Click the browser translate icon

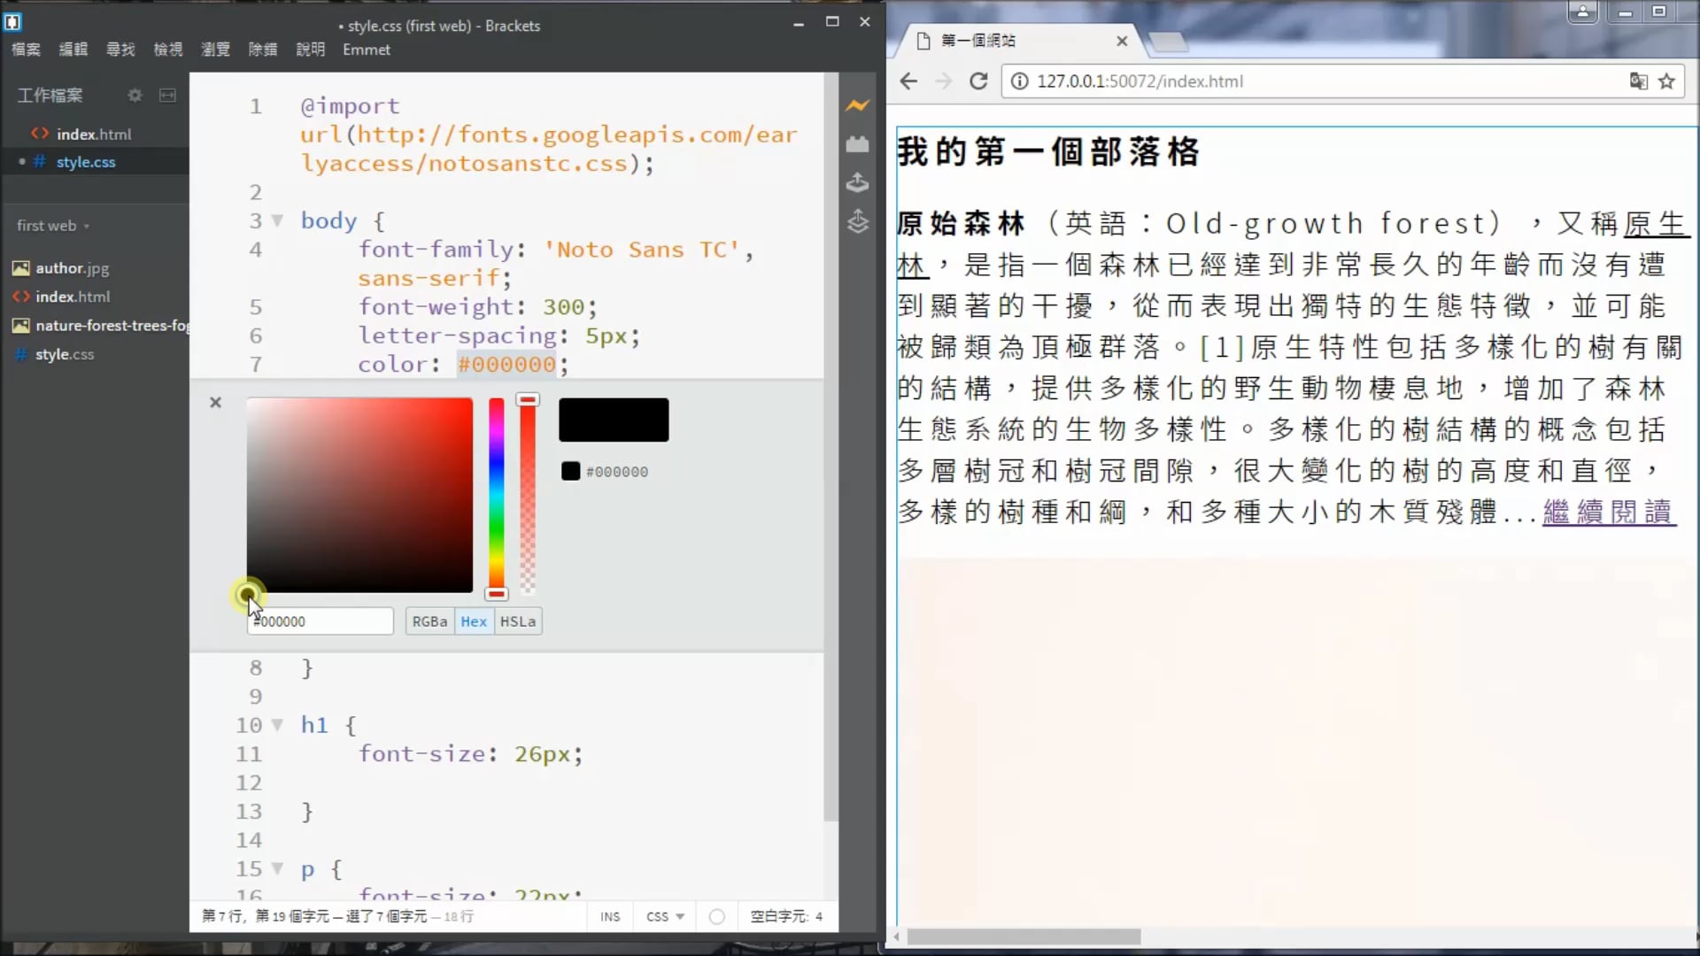tap(1638, 81)
